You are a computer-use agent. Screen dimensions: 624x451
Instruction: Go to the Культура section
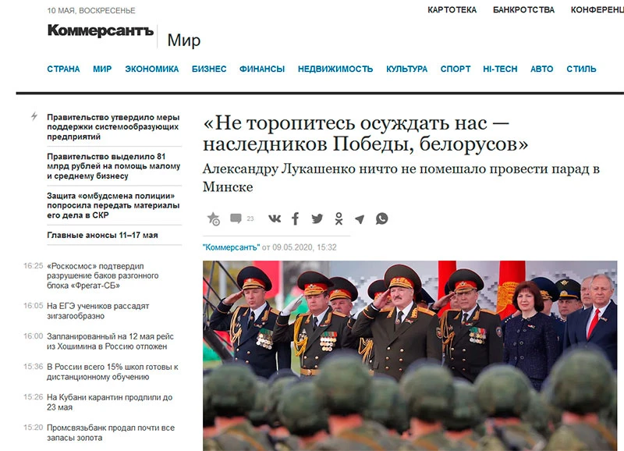click(406, 69)
